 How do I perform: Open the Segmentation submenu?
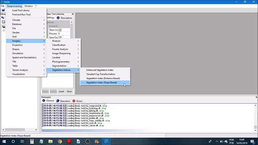pyautogui.click(x=63, y=66)
